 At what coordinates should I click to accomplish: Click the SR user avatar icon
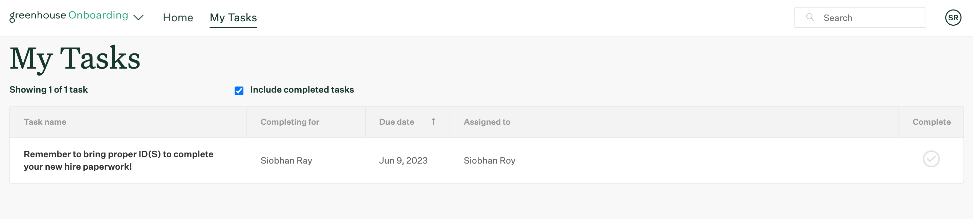coord(953,18)
